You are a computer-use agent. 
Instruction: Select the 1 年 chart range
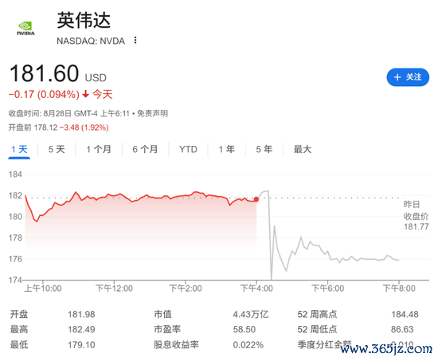[226, 149]
